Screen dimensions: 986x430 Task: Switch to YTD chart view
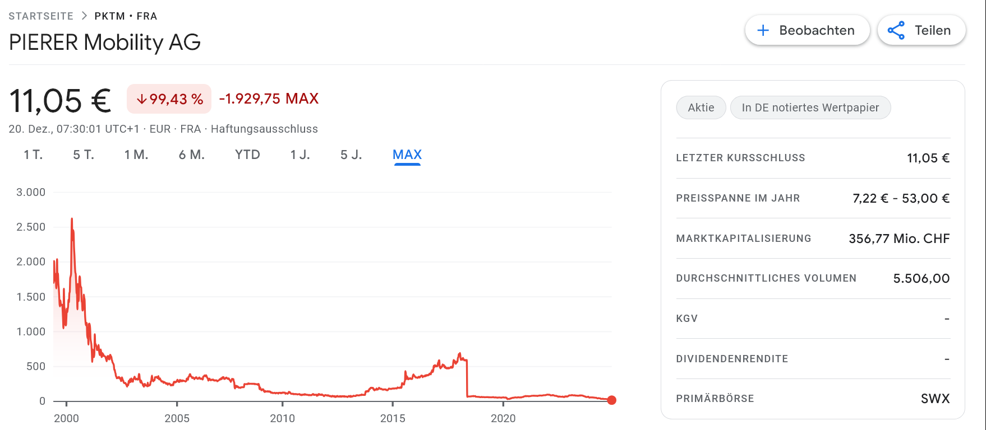click(x=247, y=155)
